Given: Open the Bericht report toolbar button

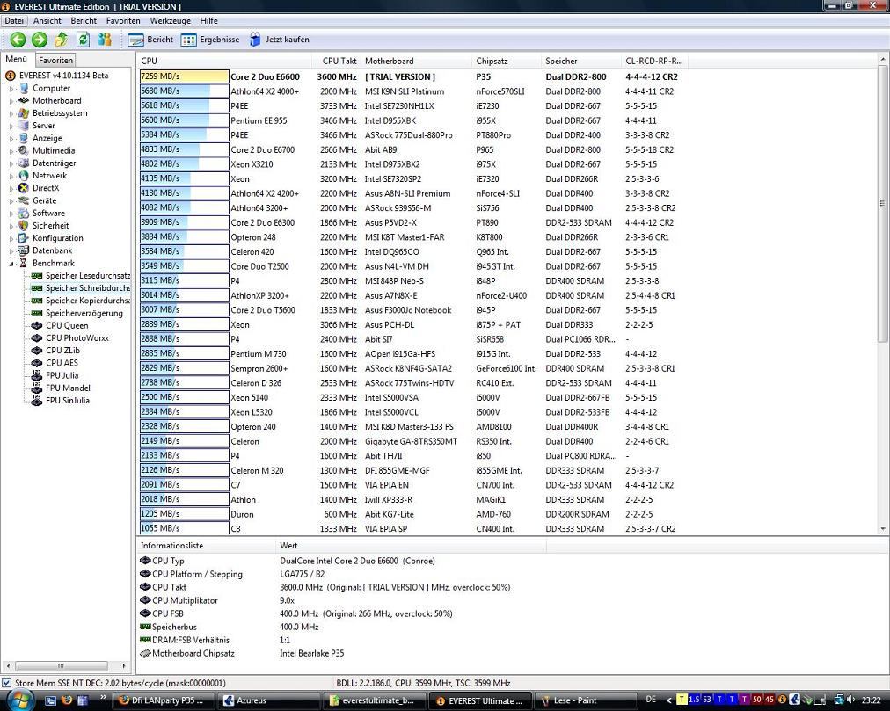Looking at the screenshot, I should (150, 40).
